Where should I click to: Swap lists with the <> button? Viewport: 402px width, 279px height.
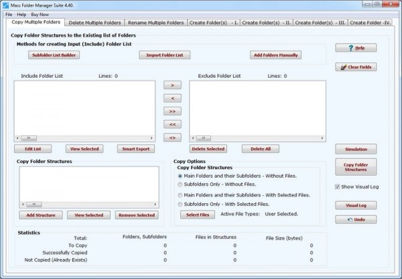(x=172, y=138)
